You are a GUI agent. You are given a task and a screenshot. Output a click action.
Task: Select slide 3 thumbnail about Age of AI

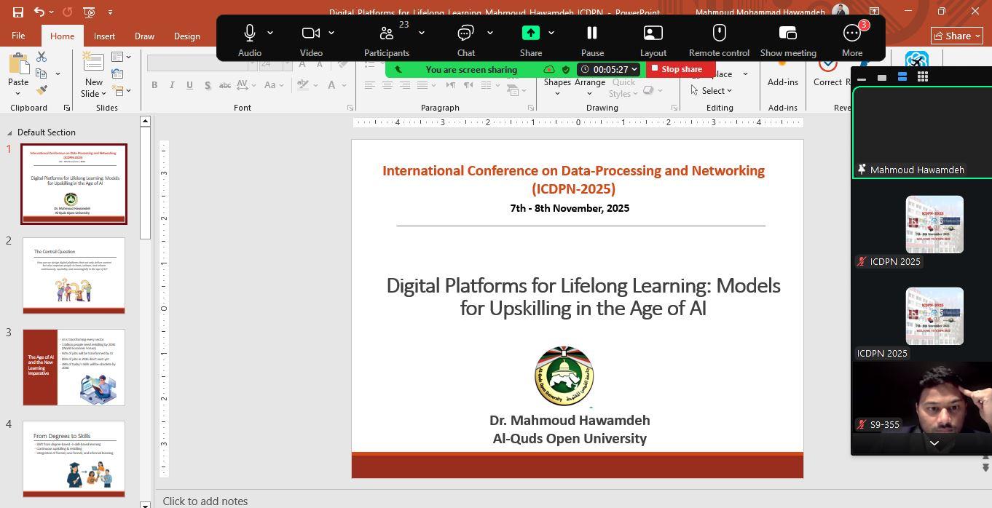(x=74, y=368)
